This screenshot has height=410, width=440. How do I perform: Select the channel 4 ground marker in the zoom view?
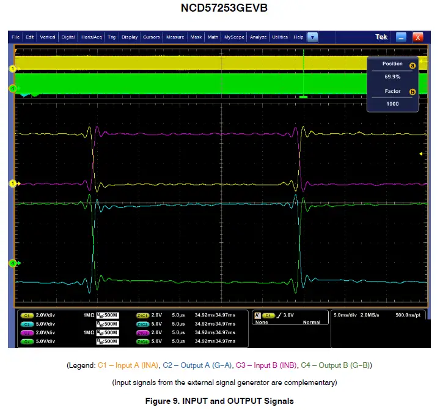click(x=13, y=263)
